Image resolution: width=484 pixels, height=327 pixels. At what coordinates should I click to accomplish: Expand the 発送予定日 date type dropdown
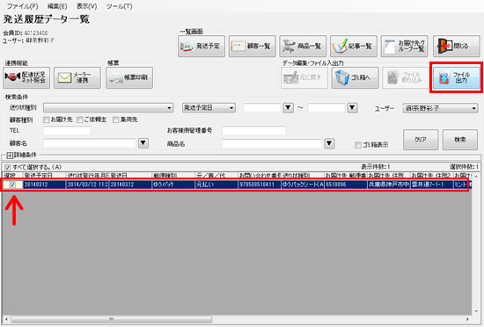point(209,108)
